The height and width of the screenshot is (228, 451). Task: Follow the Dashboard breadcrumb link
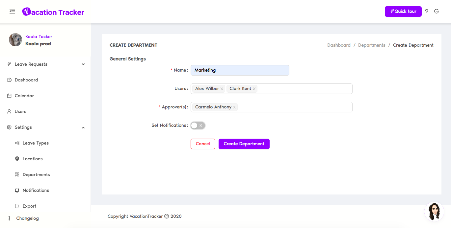click(x=339, y=45)
